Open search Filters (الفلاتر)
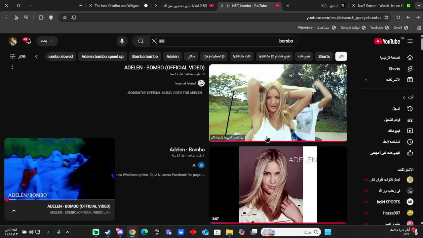This screenshot has height=238, width=423. pos(18,57)
